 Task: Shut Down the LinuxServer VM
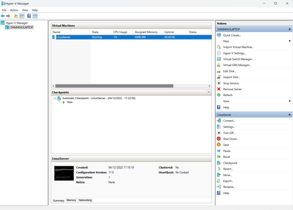230,139
